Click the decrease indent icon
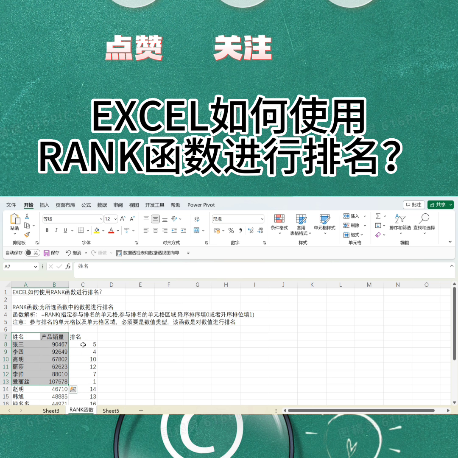The height and width of the screenshot is (458, 458). click(174, 230)
